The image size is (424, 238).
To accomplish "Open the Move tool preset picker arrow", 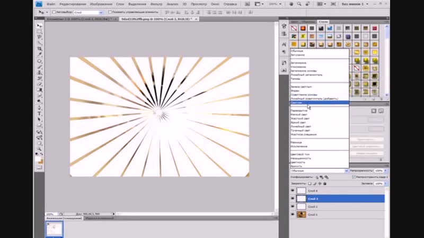I will (x=47, y=12).
